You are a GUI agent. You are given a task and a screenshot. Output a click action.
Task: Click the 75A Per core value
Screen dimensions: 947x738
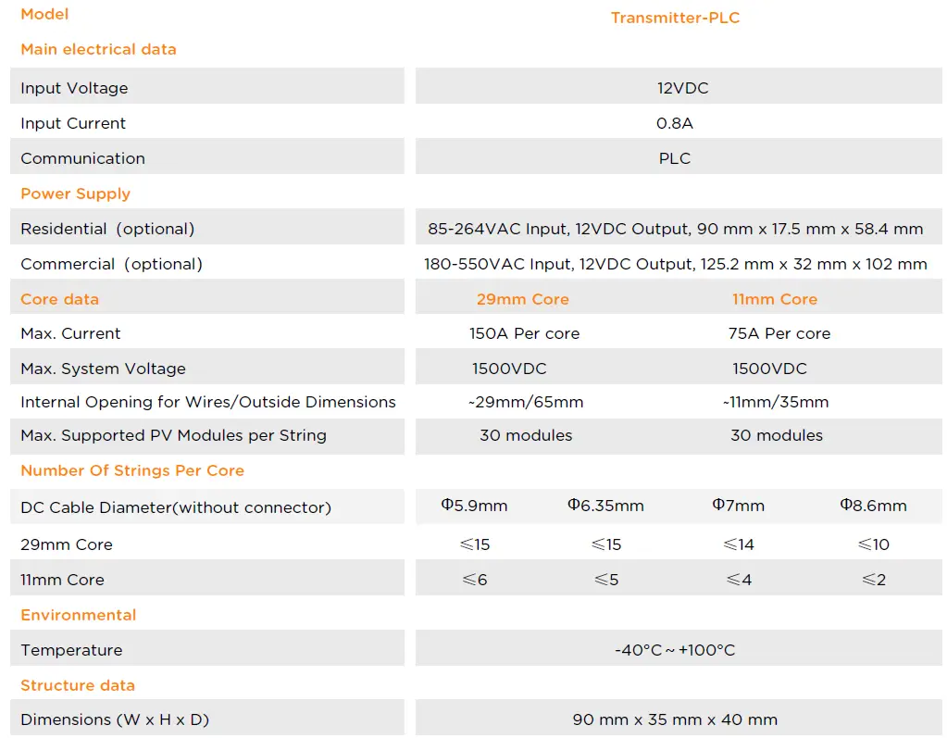click(779, 333)
